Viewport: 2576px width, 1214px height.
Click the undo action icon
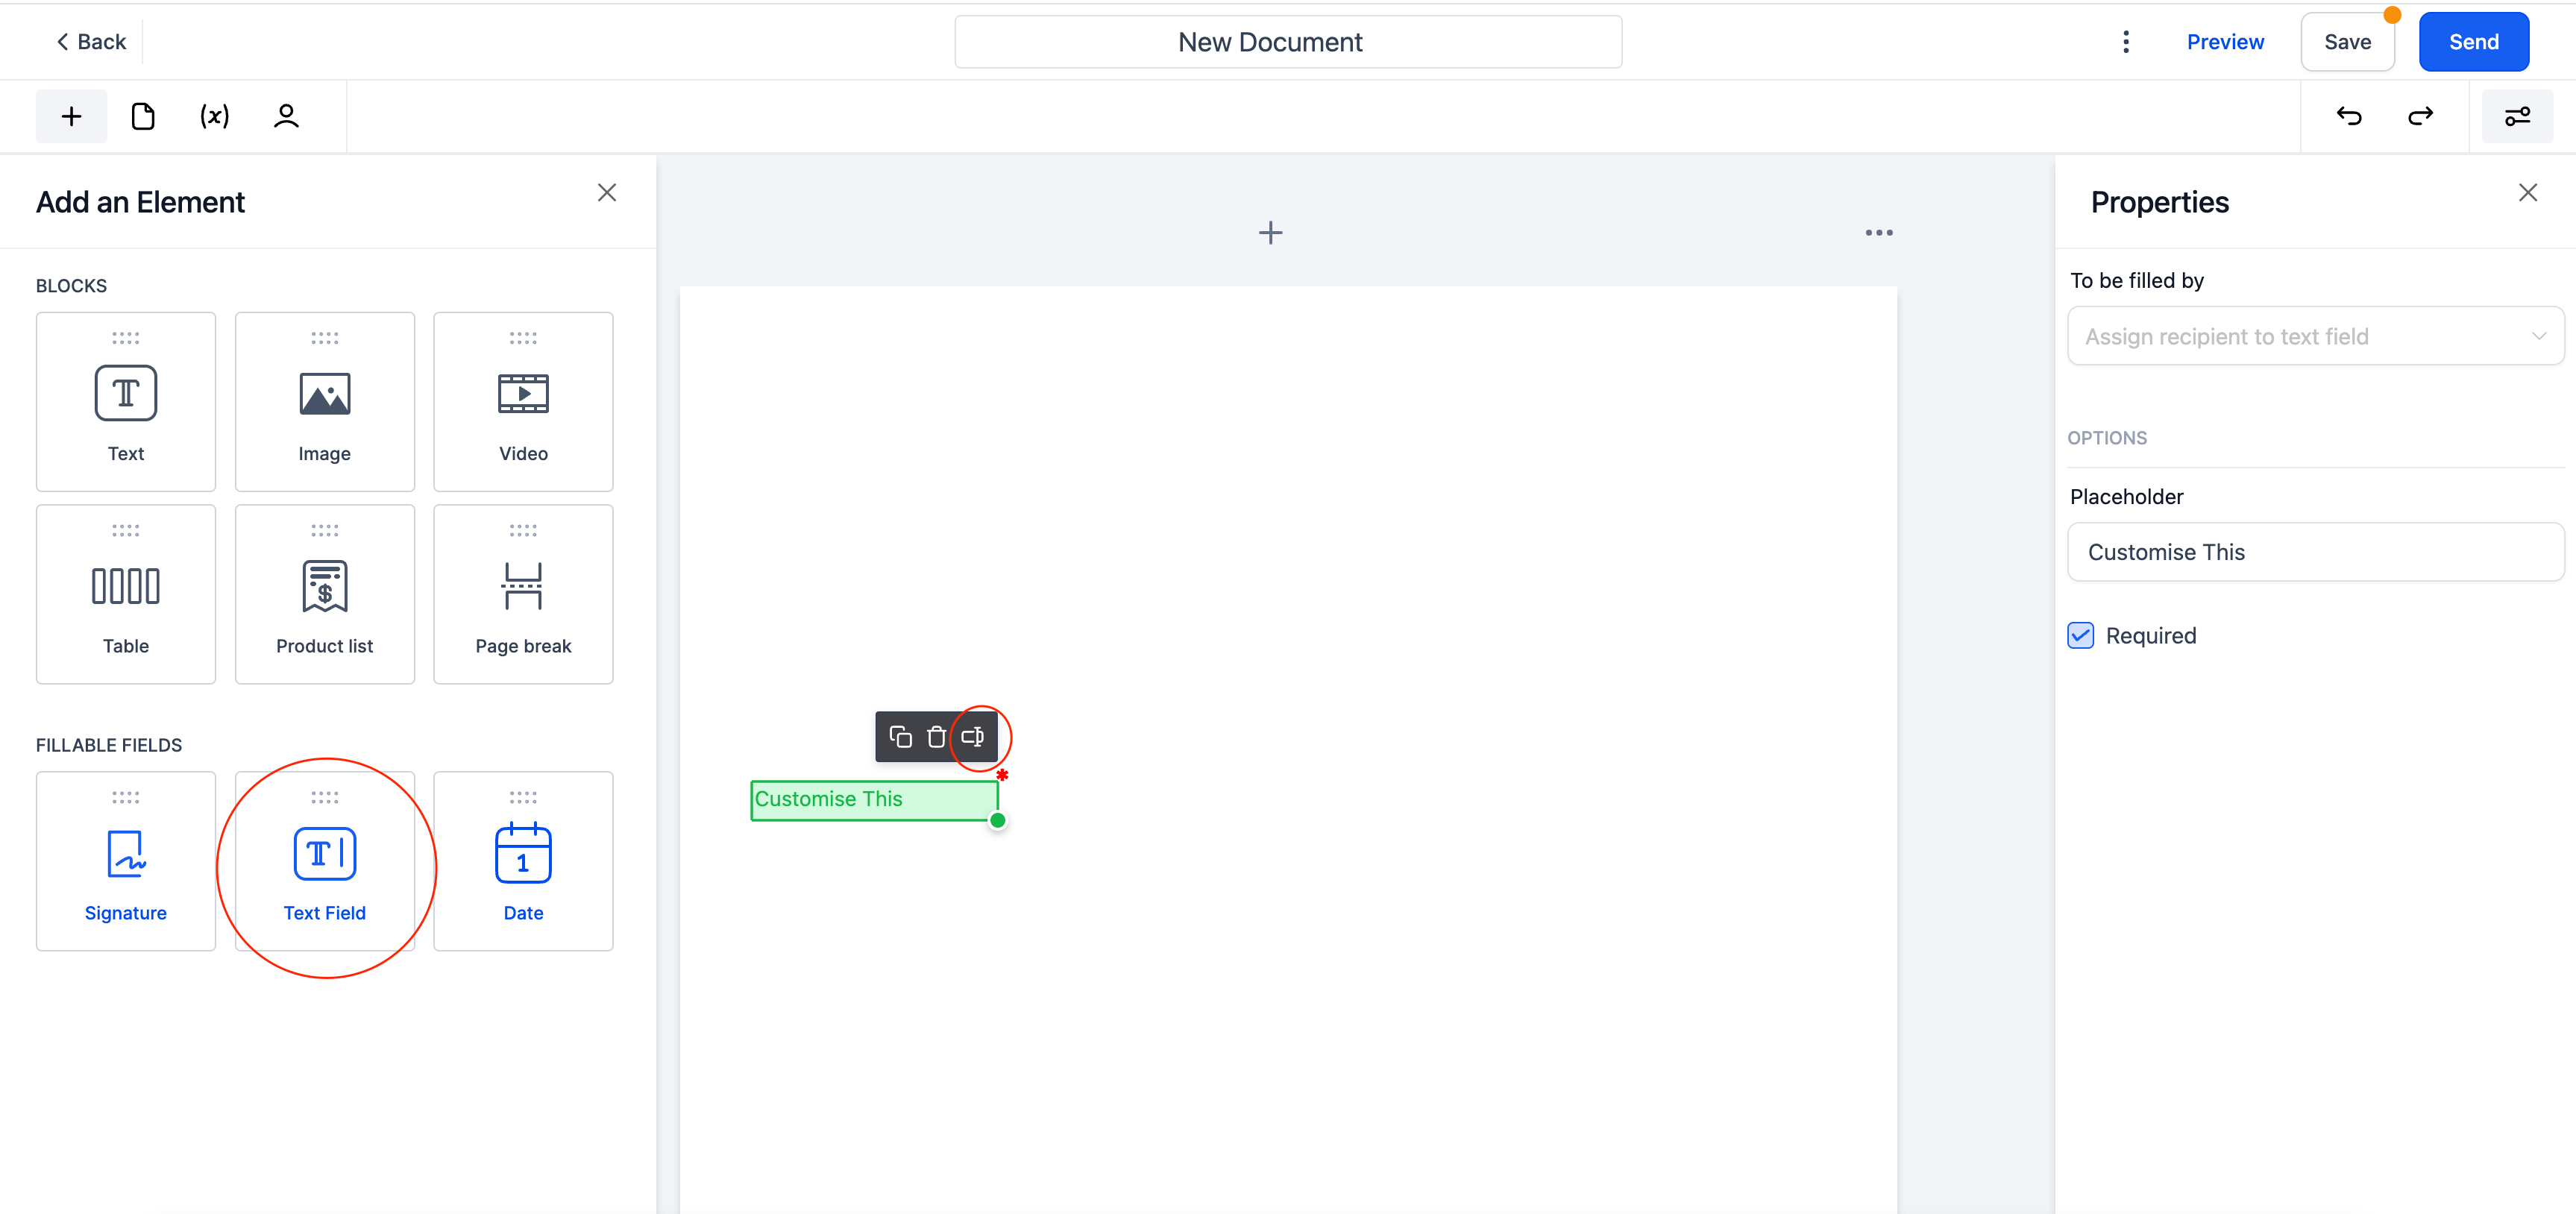2349,115
